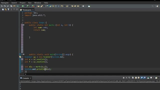Image resolution: width=160 pixels, height=90 pixels.
Task: Click the Debug bug icon in toolbar
Action: [x=18, y=6]
